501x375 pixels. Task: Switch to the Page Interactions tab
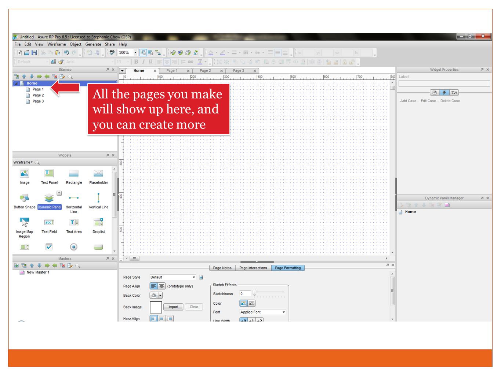(253, 268)
